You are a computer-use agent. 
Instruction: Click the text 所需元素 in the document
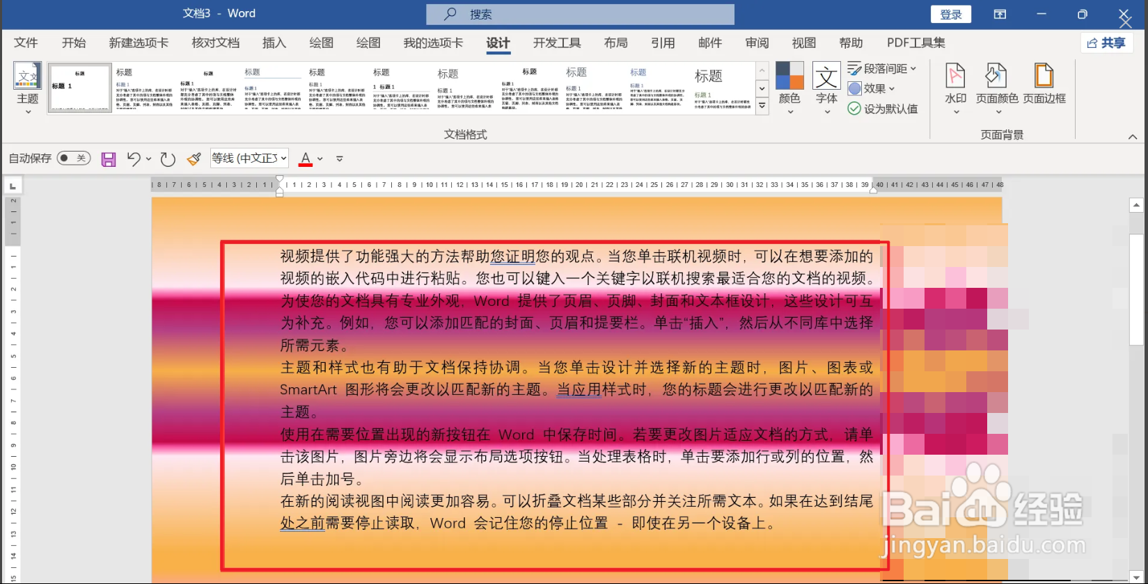click(x=310, y=346)
